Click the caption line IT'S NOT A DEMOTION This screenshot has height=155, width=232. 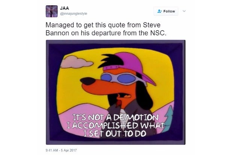coord(116,118)
